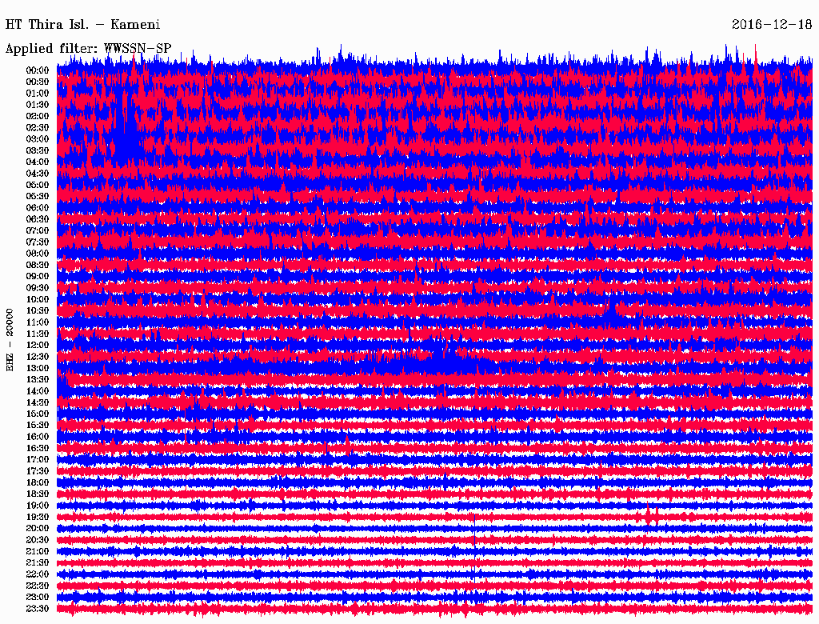
Task: Click the '12:00' time label
Action: [x=38, y=345]
